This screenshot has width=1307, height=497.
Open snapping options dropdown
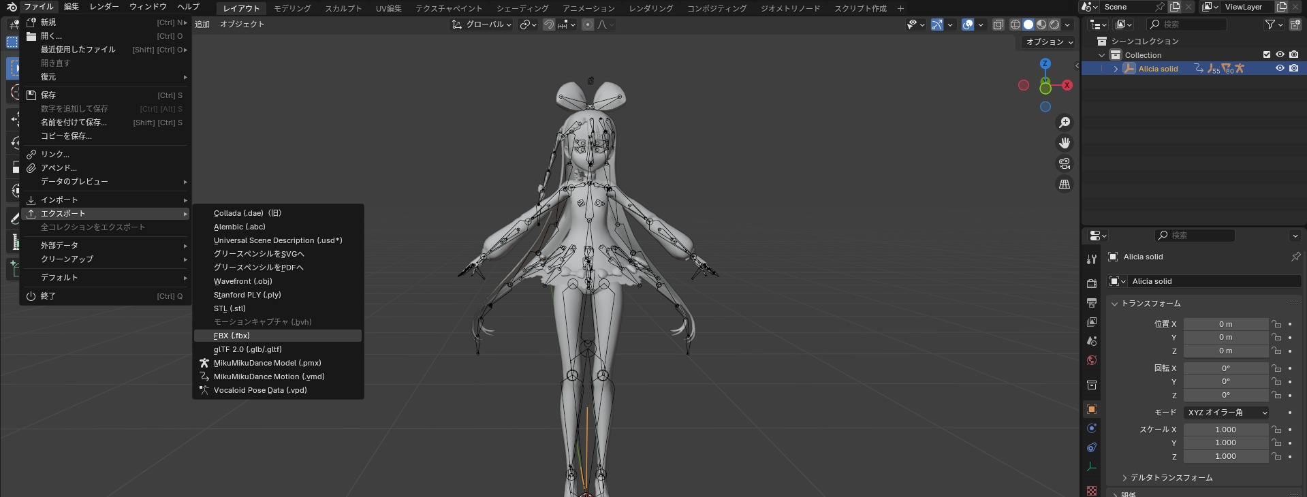tap(567, 25)
